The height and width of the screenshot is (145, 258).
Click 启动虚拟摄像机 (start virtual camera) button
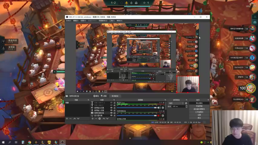pyautogui.click(x=199, y=109)
